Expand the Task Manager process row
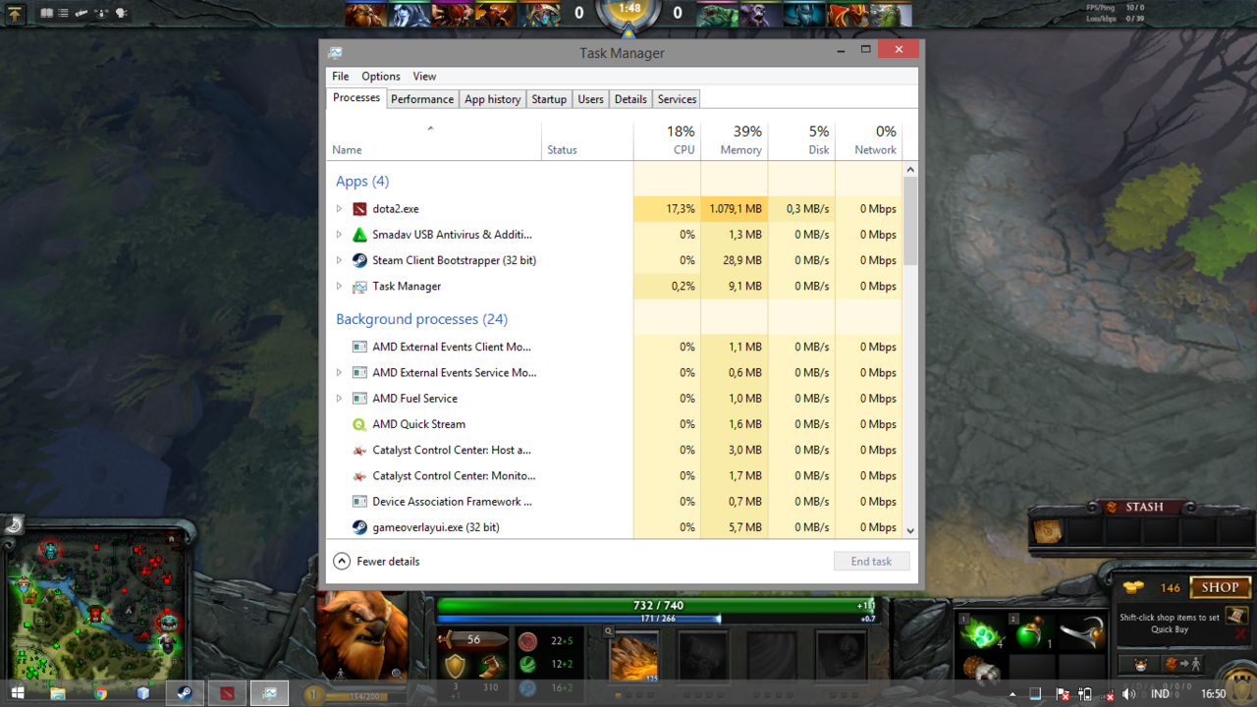 (339, 287)
